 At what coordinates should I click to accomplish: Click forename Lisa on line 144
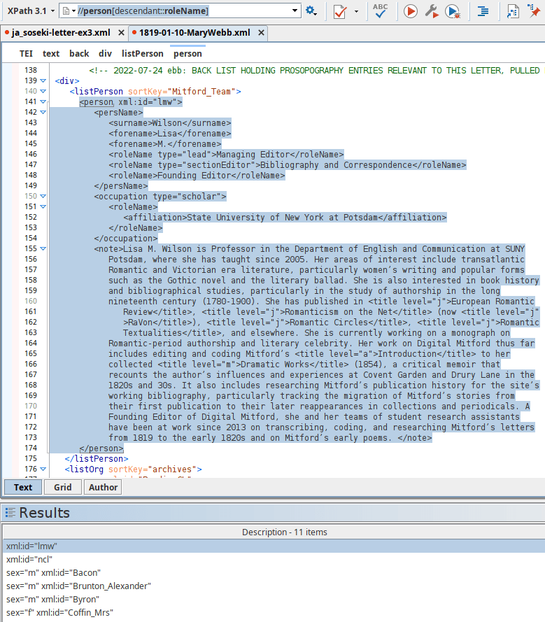(167, 133)
